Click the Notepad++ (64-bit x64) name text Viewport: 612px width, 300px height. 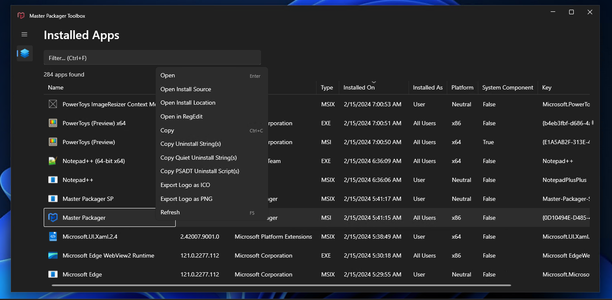pyautogui.click(x=94, y=161)
